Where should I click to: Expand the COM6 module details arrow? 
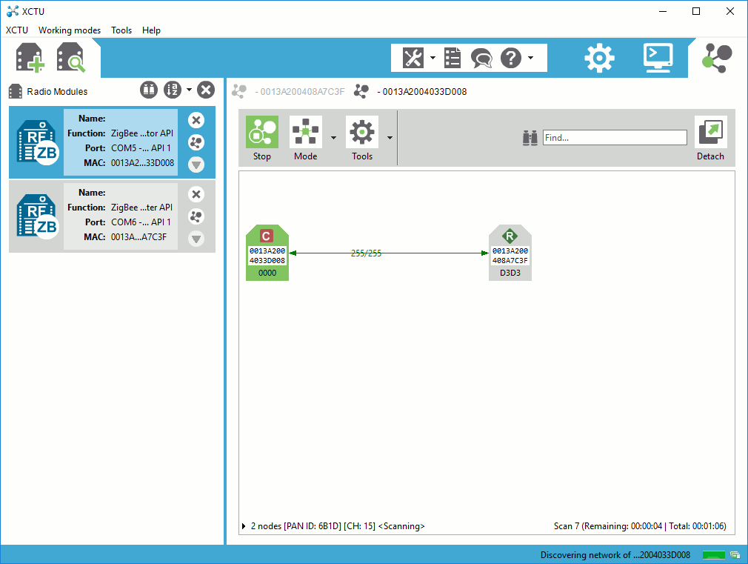click(196, 239)
